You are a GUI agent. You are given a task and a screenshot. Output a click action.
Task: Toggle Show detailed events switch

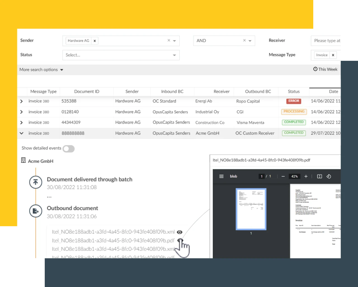69,149
